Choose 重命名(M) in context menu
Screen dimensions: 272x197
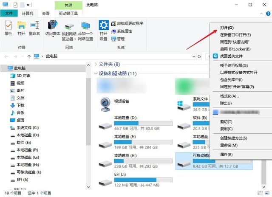pyautogui.click(x=229, y=145)
